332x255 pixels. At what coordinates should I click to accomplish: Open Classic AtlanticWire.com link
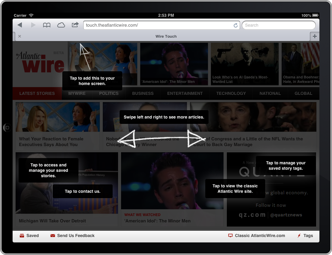256,236
